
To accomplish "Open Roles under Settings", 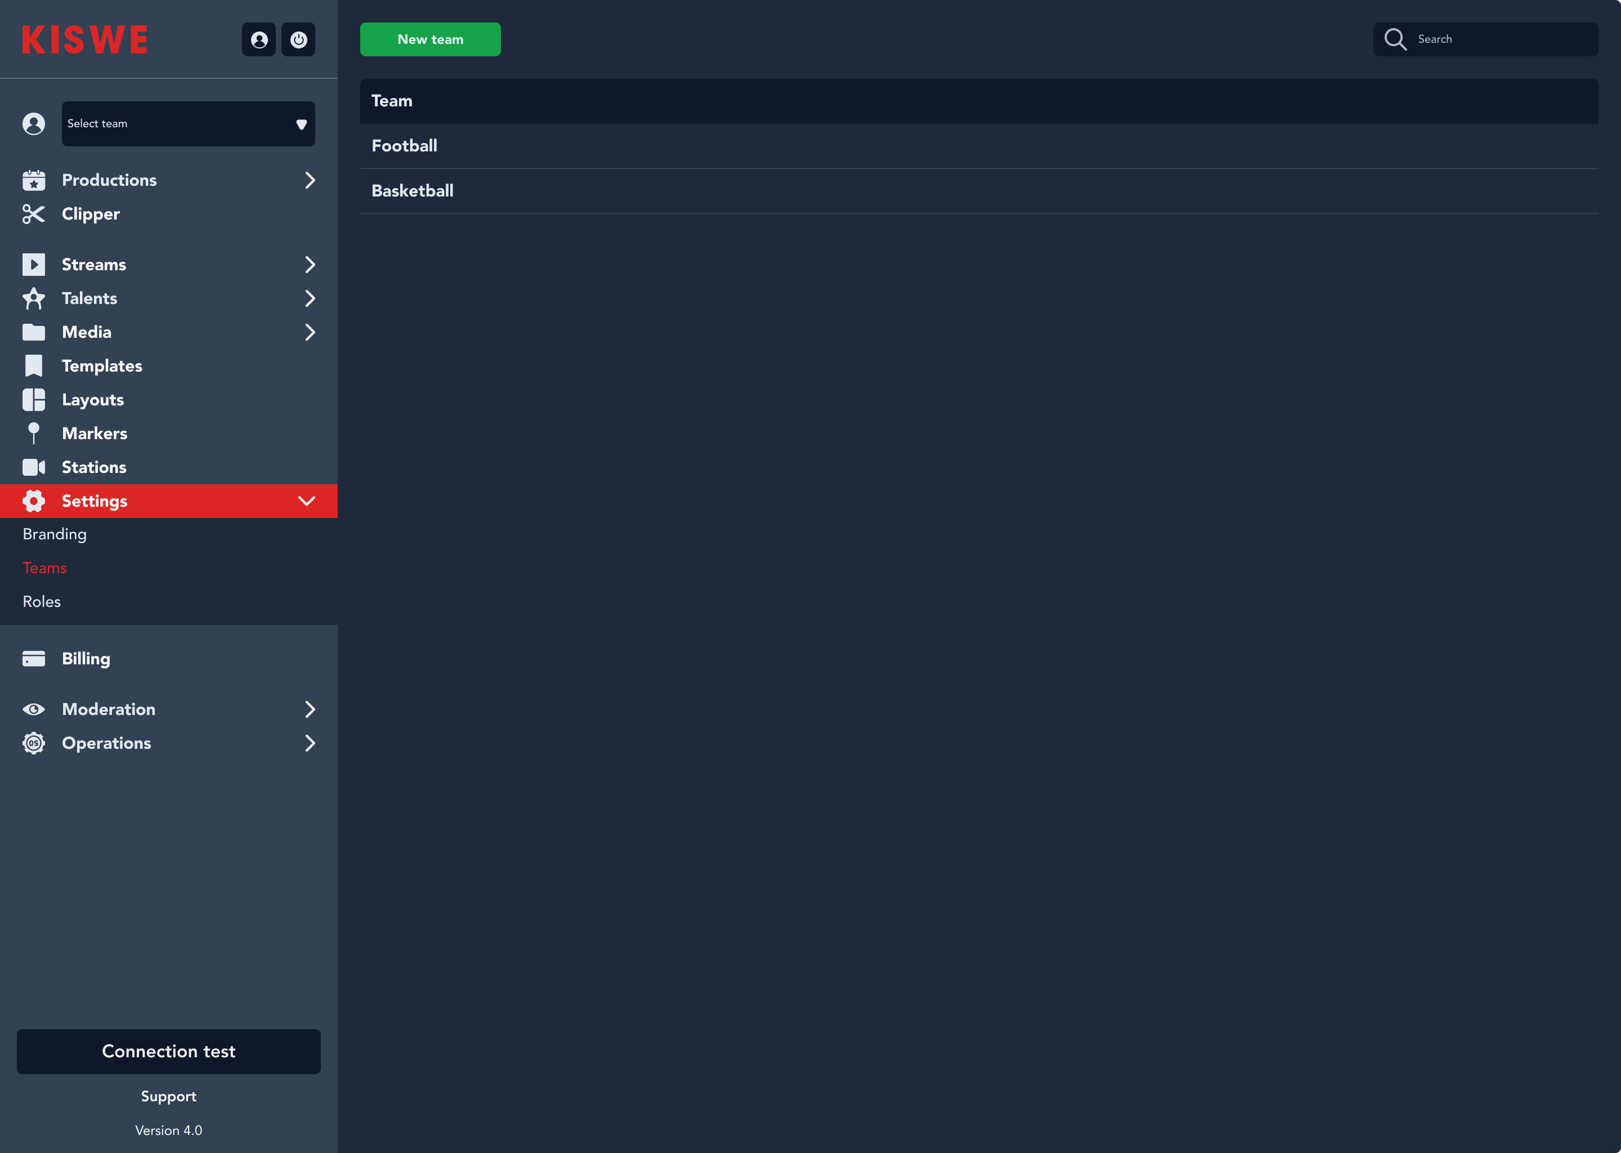I will click(x=42, y=602).
